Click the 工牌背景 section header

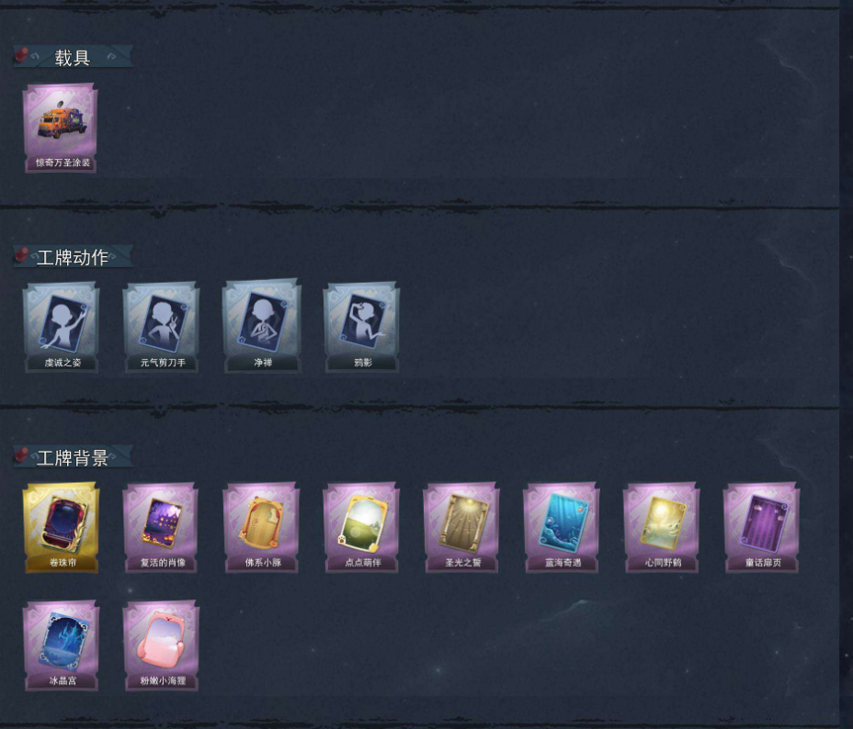click(73, 457)
